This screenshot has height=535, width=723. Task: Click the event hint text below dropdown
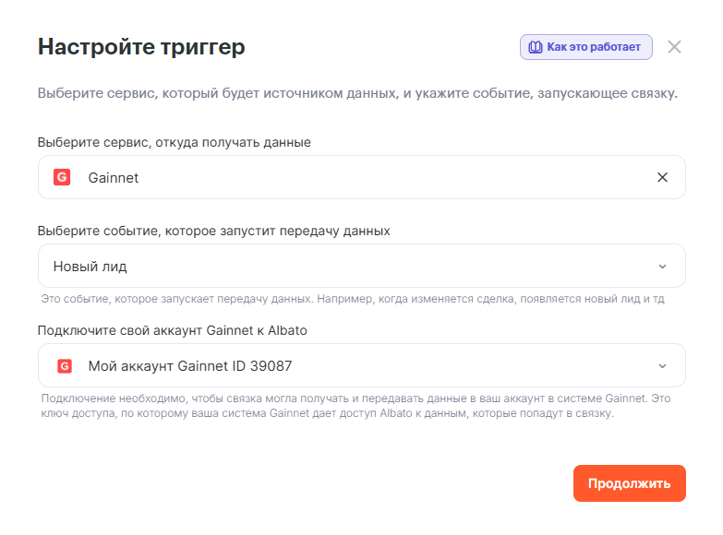tap(352, 299)
